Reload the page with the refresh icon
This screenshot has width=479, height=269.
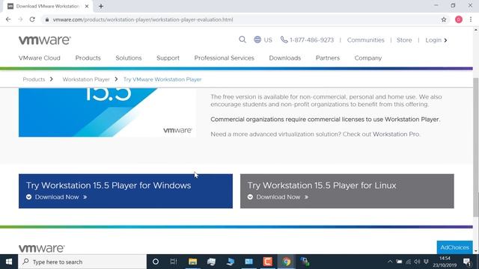tap(32, 19)
